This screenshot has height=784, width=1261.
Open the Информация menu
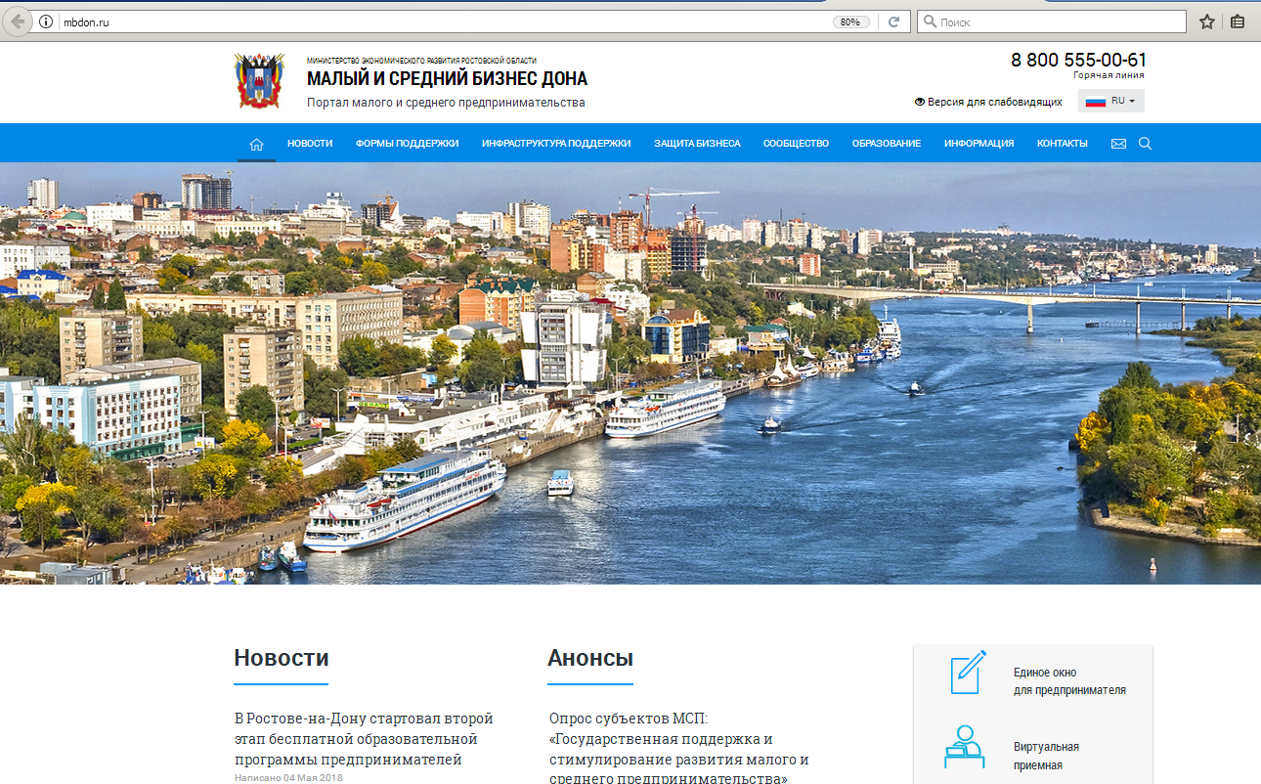978,144
